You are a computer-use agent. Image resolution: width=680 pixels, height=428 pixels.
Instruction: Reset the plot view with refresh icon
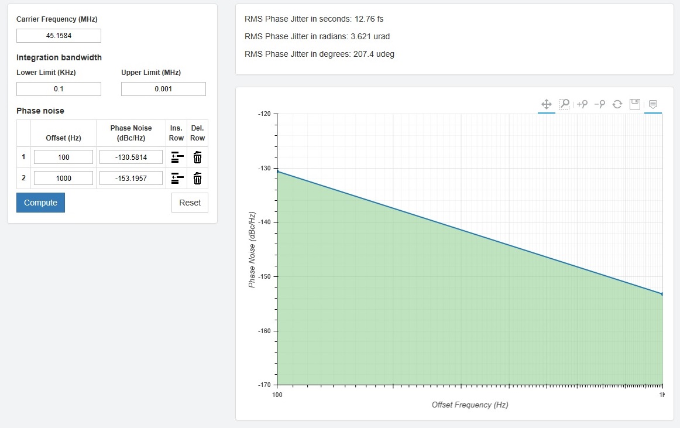617,104
